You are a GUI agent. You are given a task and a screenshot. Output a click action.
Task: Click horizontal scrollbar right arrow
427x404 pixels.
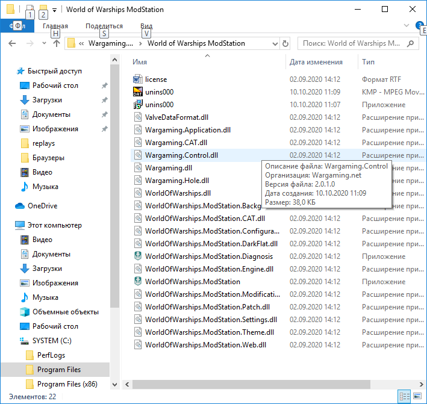click(x=422, y=384)
